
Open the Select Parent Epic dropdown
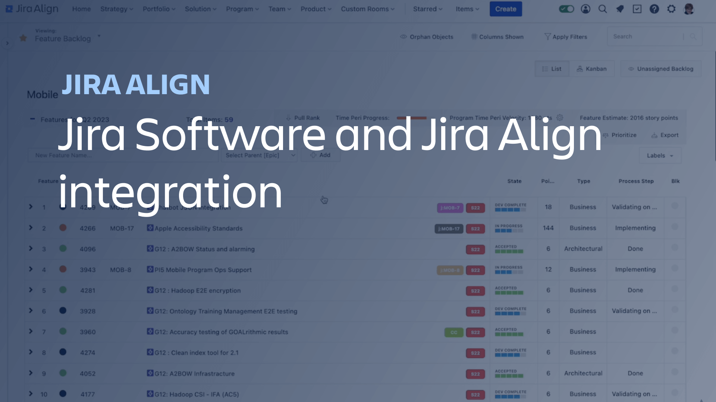click(x=258, y=155)
